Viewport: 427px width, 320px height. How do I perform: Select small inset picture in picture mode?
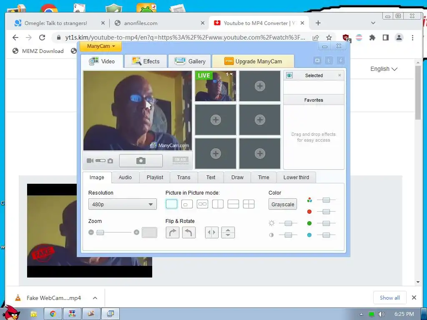click(187, 204)
